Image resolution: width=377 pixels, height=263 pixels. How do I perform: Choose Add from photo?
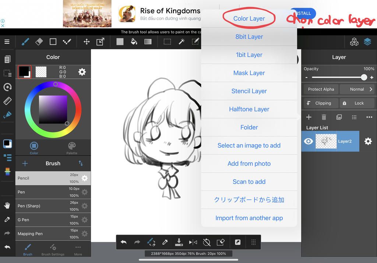[x=249, y=164]
